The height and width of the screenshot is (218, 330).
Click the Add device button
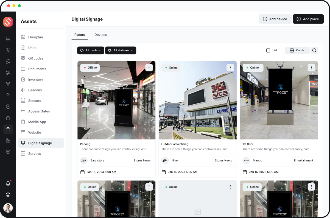275,19
